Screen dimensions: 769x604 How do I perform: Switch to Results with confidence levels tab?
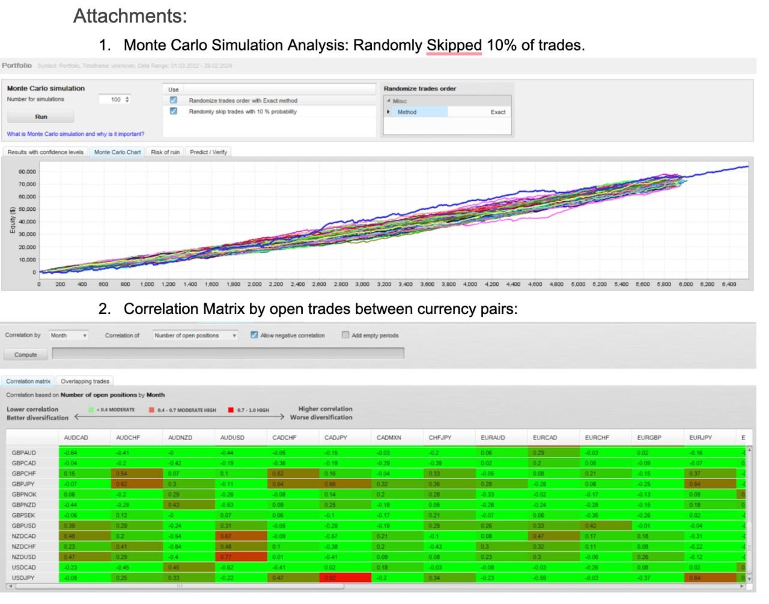[x=46, y=152]
